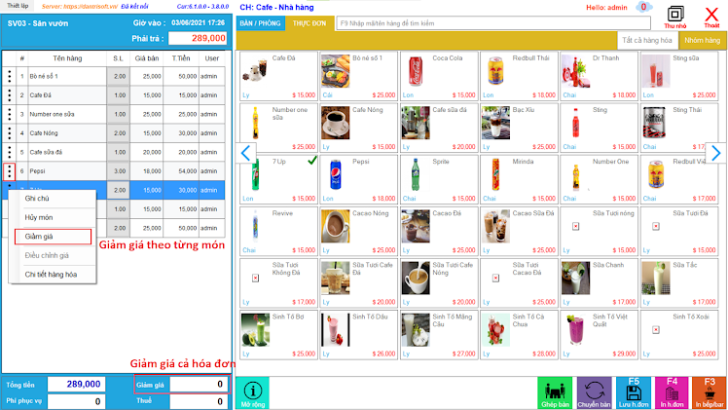
Task: Select the Sinh Tố Dâu product tile
Action: tap(359, 334)
